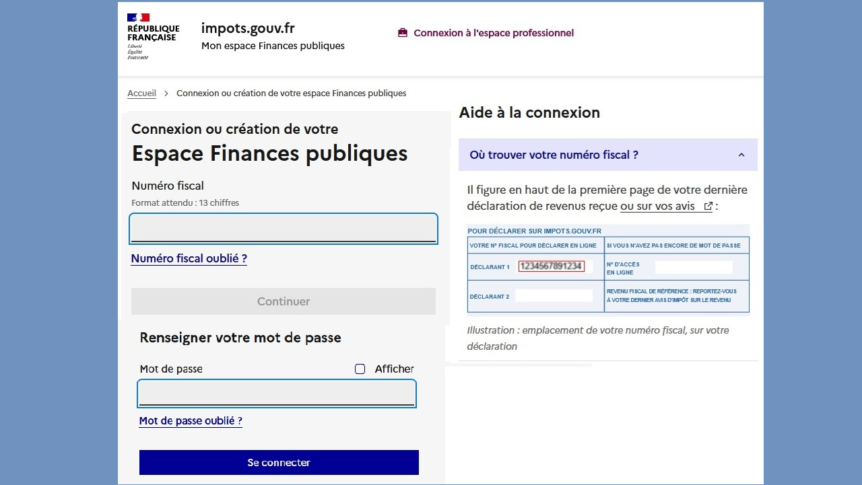Screen dimensions: 862x485
Task: Toggle the 'Afficher' password checkbox
Action: pyautogui.click(x=360, y=369)
